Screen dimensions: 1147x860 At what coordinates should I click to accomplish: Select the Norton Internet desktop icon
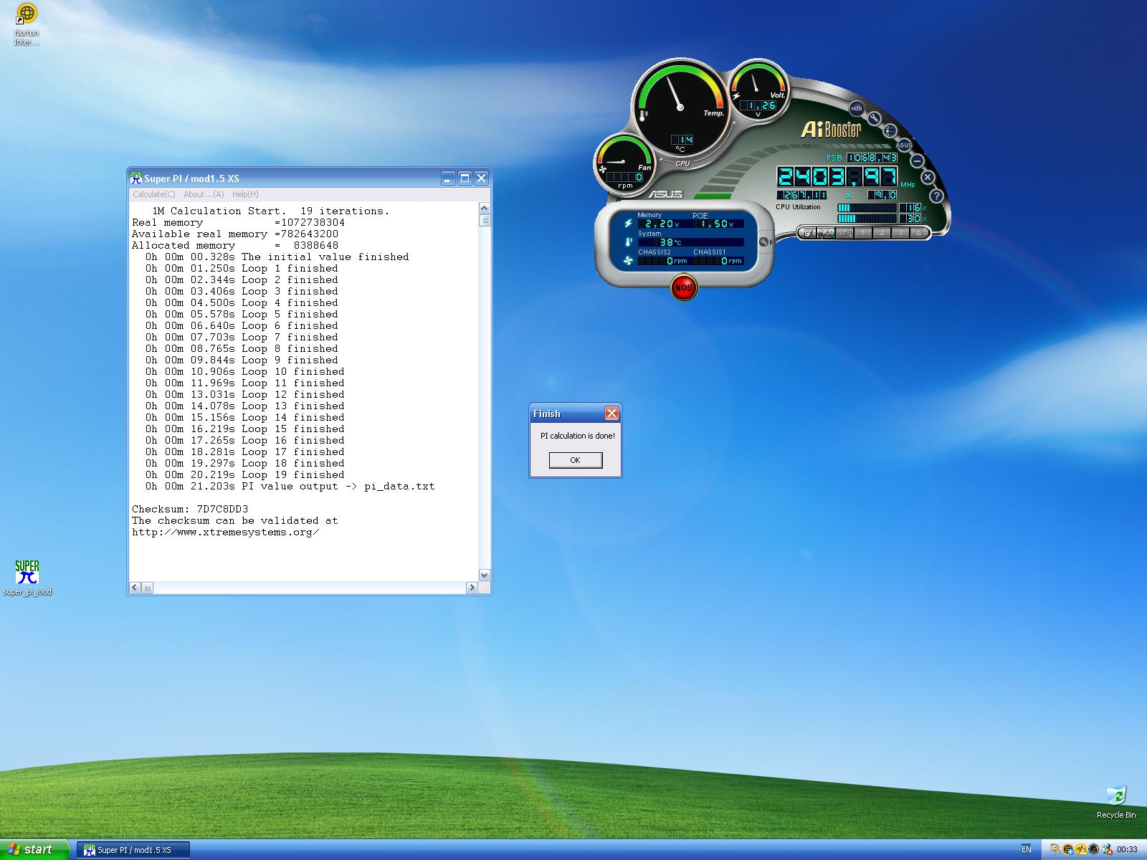[x=27, y=24]
